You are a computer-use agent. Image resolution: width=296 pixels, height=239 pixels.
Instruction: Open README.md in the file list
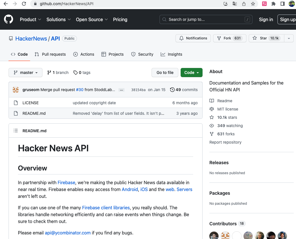click(34, 113)
